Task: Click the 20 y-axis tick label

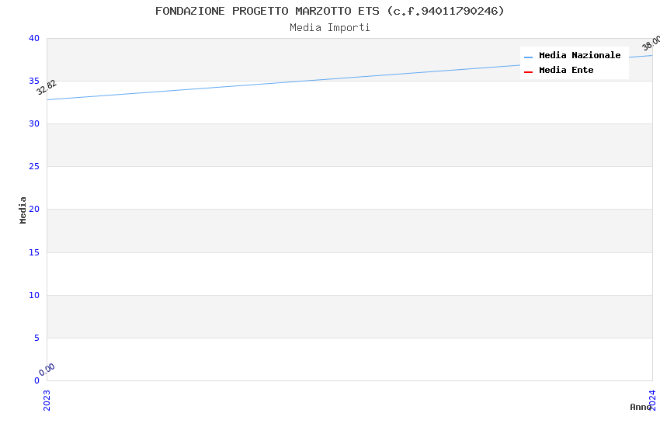Action: [x=34, y=210]
